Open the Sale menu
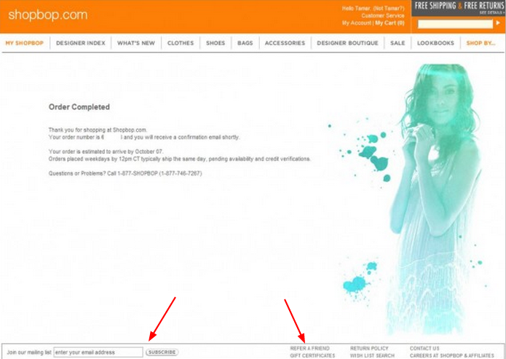 point(398,43)
